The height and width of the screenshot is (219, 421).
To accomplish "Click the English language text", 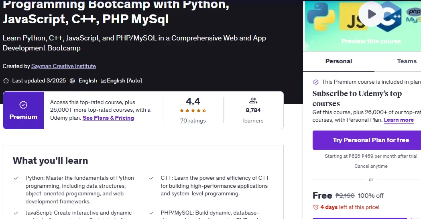I will click(88, 80).
